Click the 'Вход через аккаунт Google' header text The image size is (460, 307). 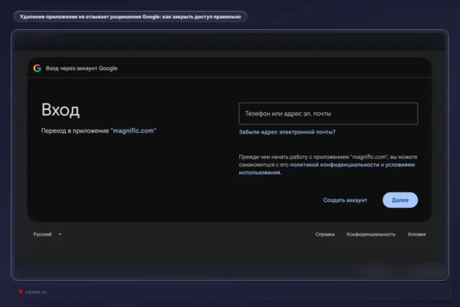[81, 68]
